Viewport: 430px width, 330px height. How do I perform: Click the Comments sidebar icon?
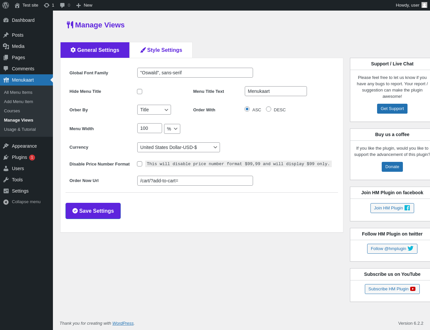(6, 69)
